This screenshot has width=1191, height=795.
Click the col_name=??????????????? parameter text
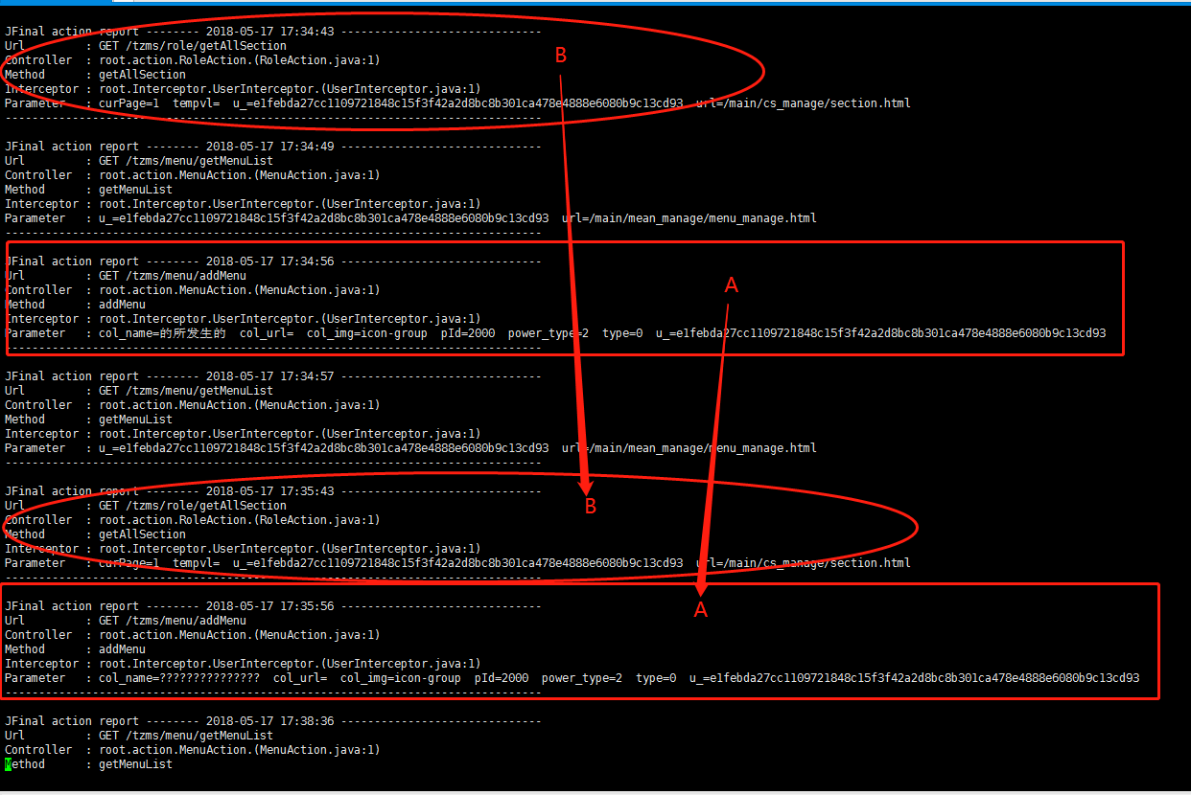[x=179, y=678]
